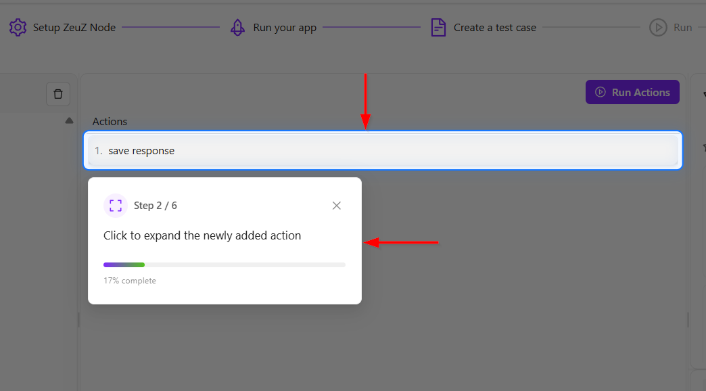Click the right panel resize divider handle
This screenshot has width=706, height=391.
click(x=688, y=319)
